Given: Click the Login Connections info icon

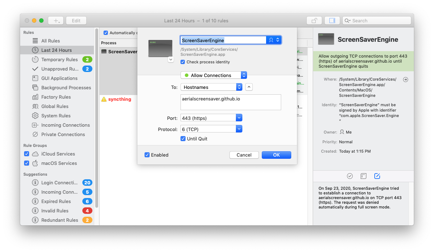Looking at the screenshot, I should point(35,183).
